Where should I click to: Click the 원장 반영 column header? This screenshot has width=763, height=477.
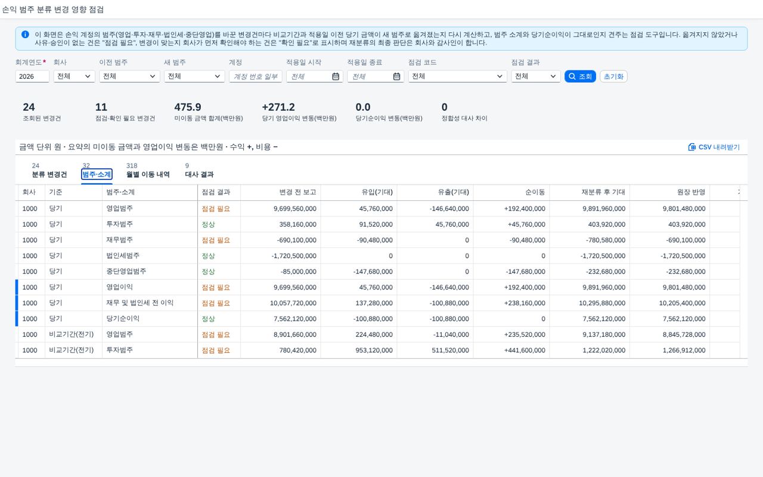point(670,192)
